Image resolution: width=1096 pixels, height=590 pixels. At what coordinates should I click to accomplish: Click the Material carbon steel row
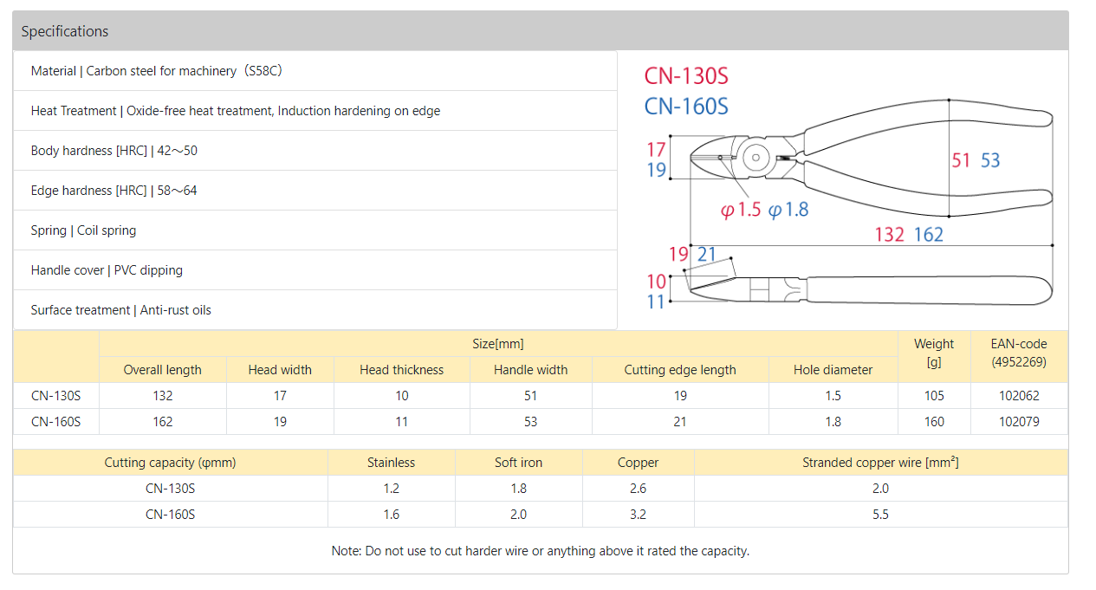[315, 71]
